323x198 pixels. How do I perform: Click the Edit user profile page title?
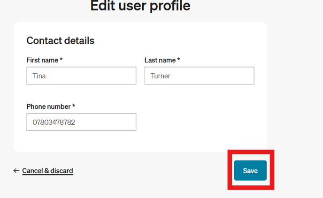[x=140, y=6]
